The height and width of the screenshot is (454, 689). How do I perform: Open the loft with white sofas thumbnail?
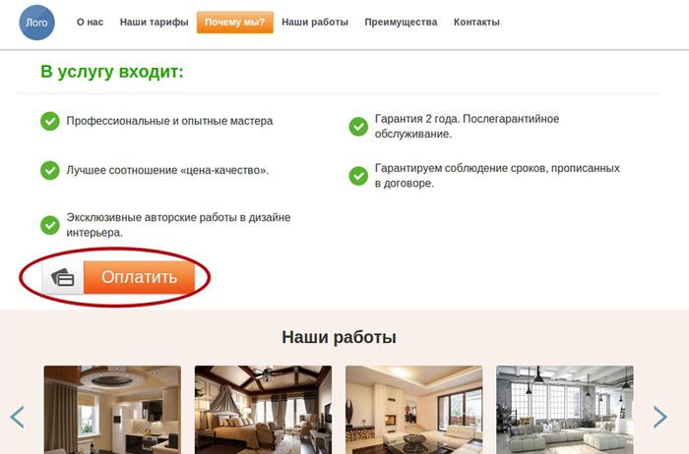coord(565,410)
